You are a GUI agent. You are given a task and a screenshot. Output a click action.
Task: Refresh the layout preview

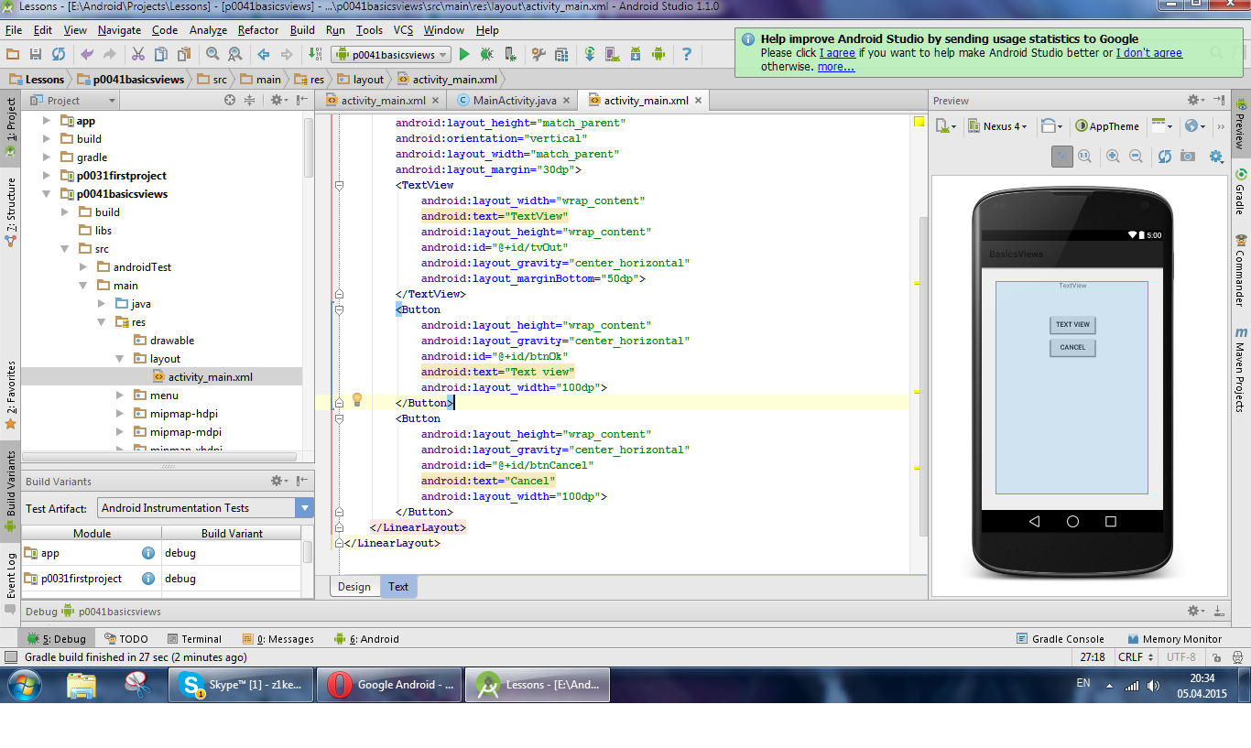pyautogui.click(x=1165, y=157)
